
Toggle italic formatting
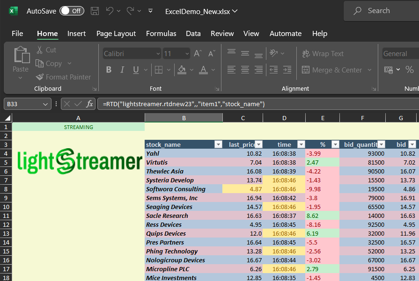pos(122,70)
